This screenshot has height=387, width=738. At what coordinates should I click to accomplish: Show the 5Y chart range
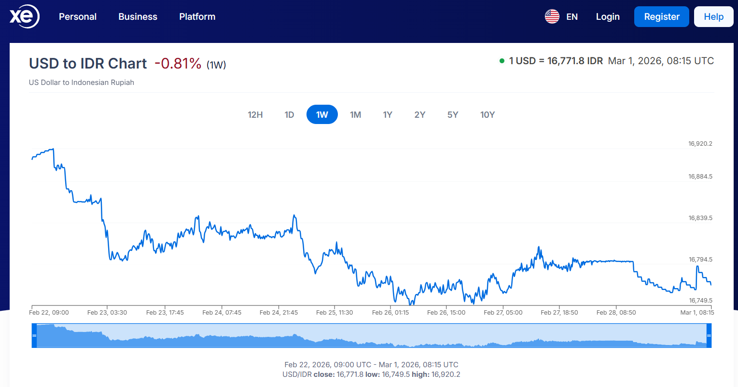click(x=452, y=115)
